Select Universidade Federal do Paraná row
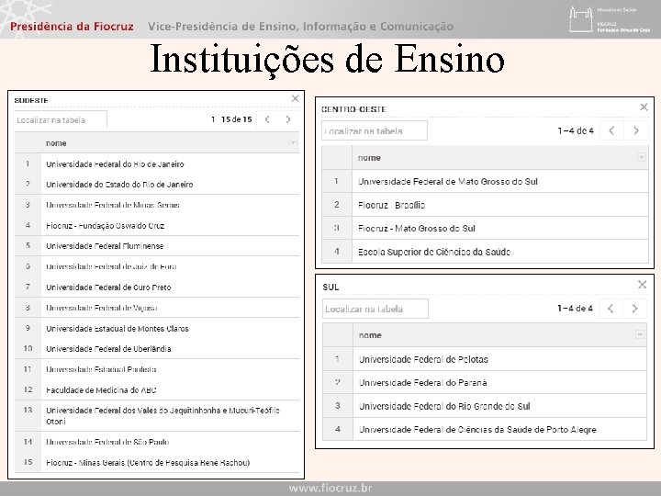The image size is (661, 496). pyautogui.click(x=485, y=382)
